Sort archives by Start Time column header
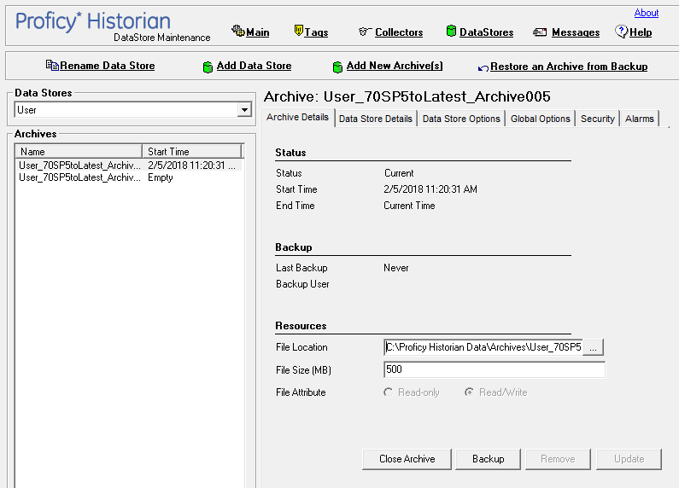The image size is (679, 488). click(x=192, y=151)
